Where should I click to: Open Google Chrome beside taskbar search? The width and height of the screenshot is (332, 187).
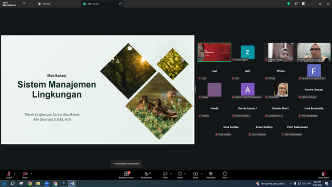click(x=30, y=183)
